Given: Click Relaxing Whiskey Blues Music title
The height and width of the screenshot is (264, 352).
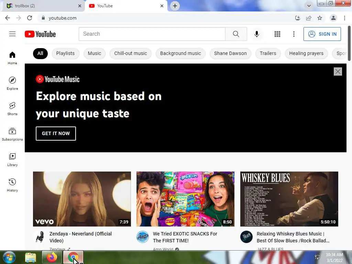Looking at the screenshot, I should pyautogui.click(x=293, y=237).
